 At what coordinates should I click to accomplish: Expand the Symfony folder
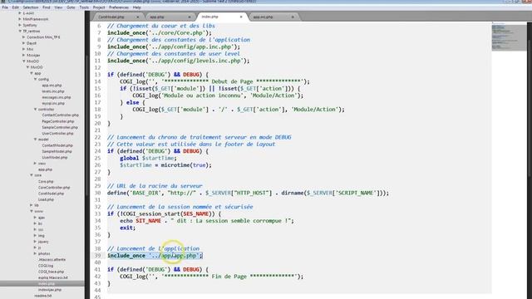[x=20, y=25]
